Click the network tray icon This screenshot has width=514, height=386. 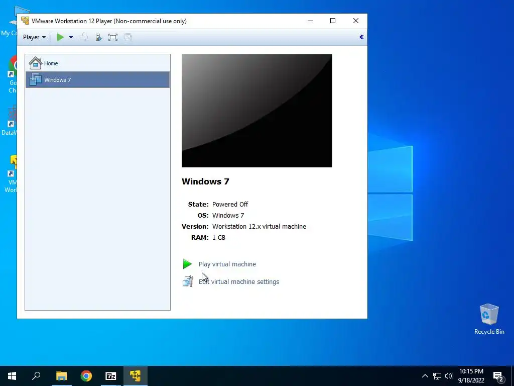pyautogui.click(x=437, y=376)
